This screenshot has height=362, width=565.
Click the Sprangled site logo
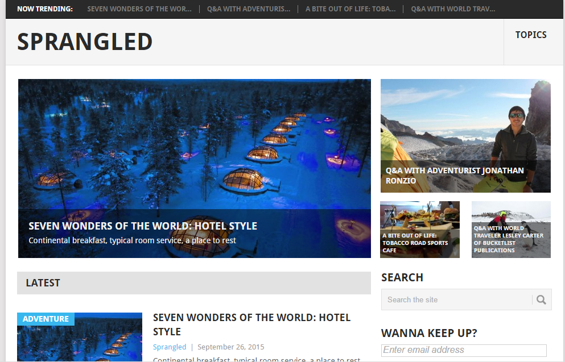coord(85,41)
